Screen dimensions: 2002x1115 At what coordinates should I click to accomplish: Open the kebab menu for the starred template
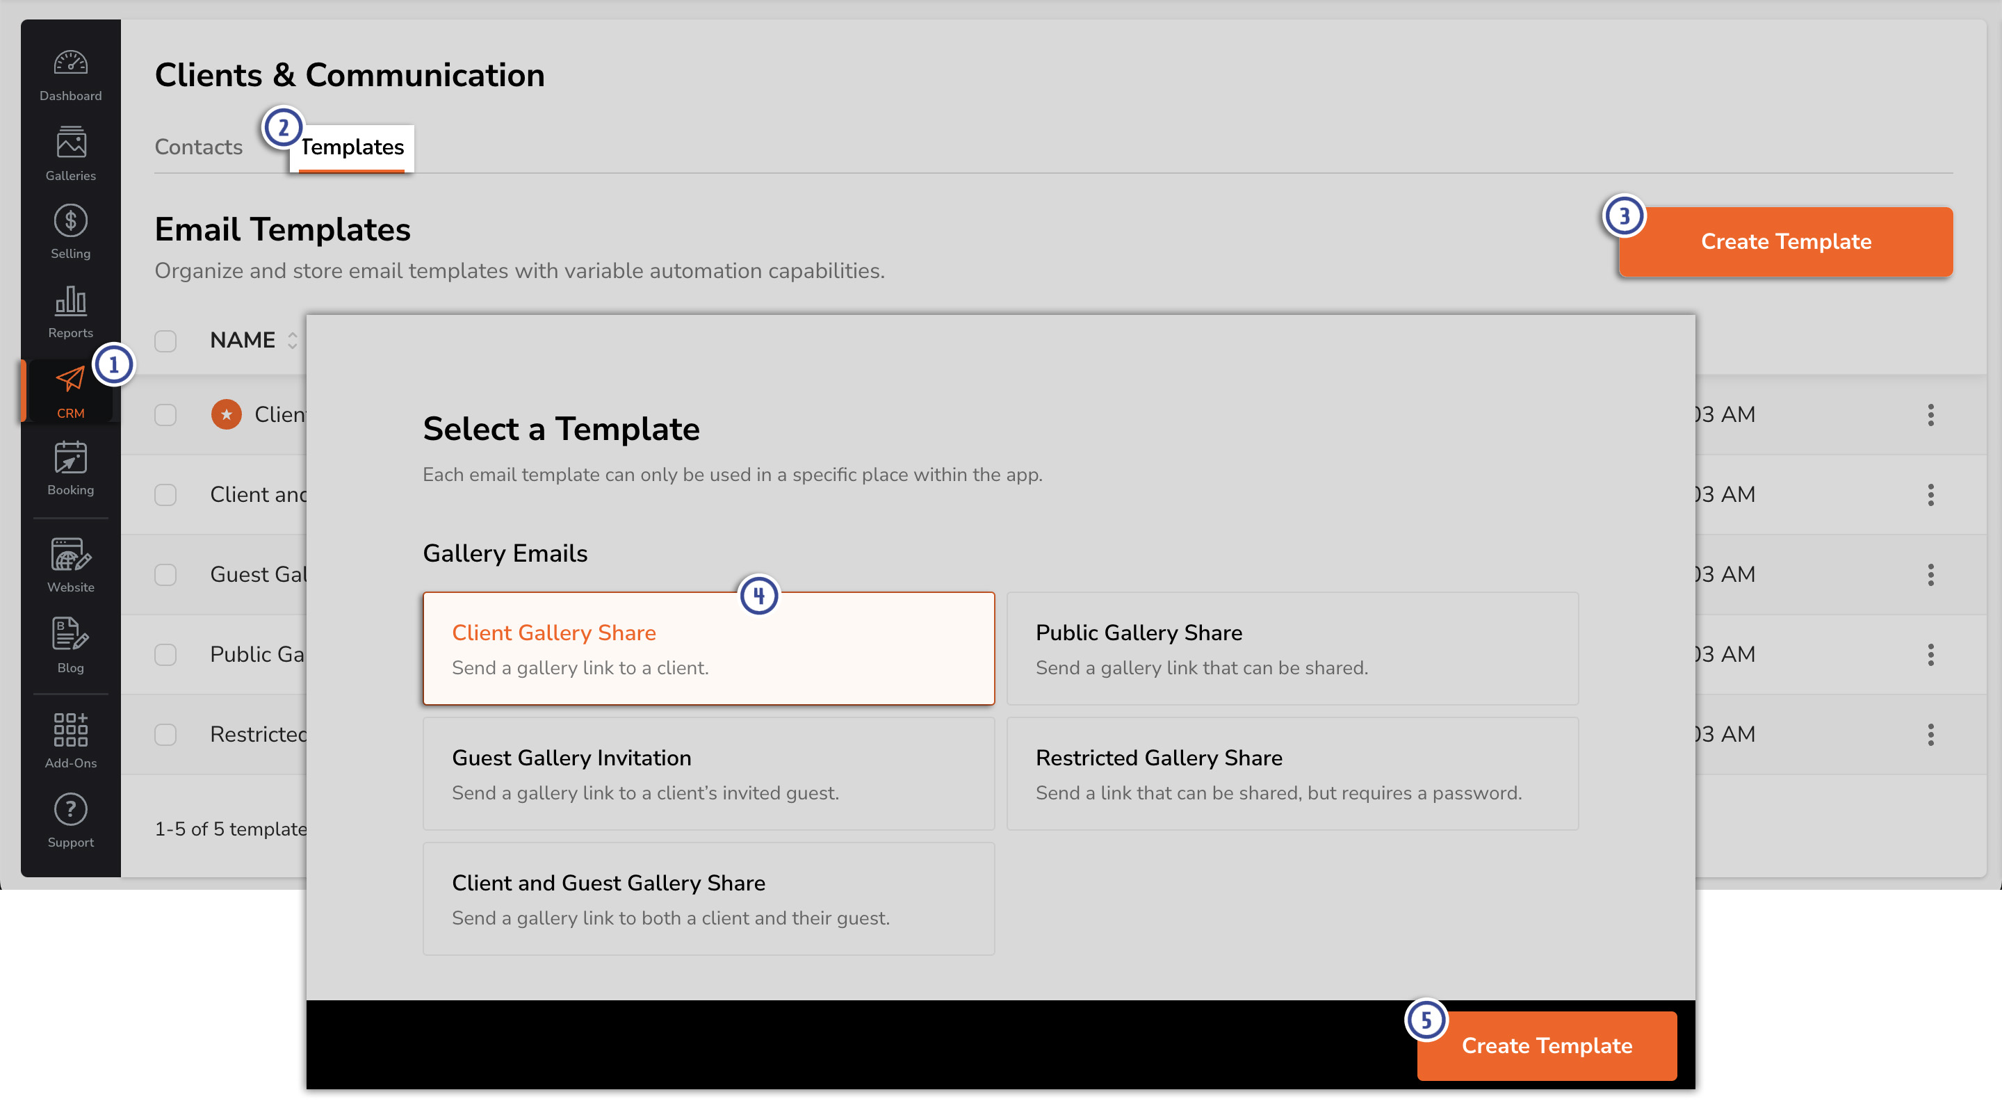point(1932,416)
